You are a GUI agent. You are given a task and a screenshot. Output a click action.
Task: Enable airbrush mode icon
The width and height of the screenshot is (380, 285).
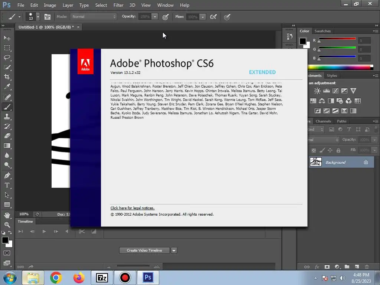[x=213, y=17]
